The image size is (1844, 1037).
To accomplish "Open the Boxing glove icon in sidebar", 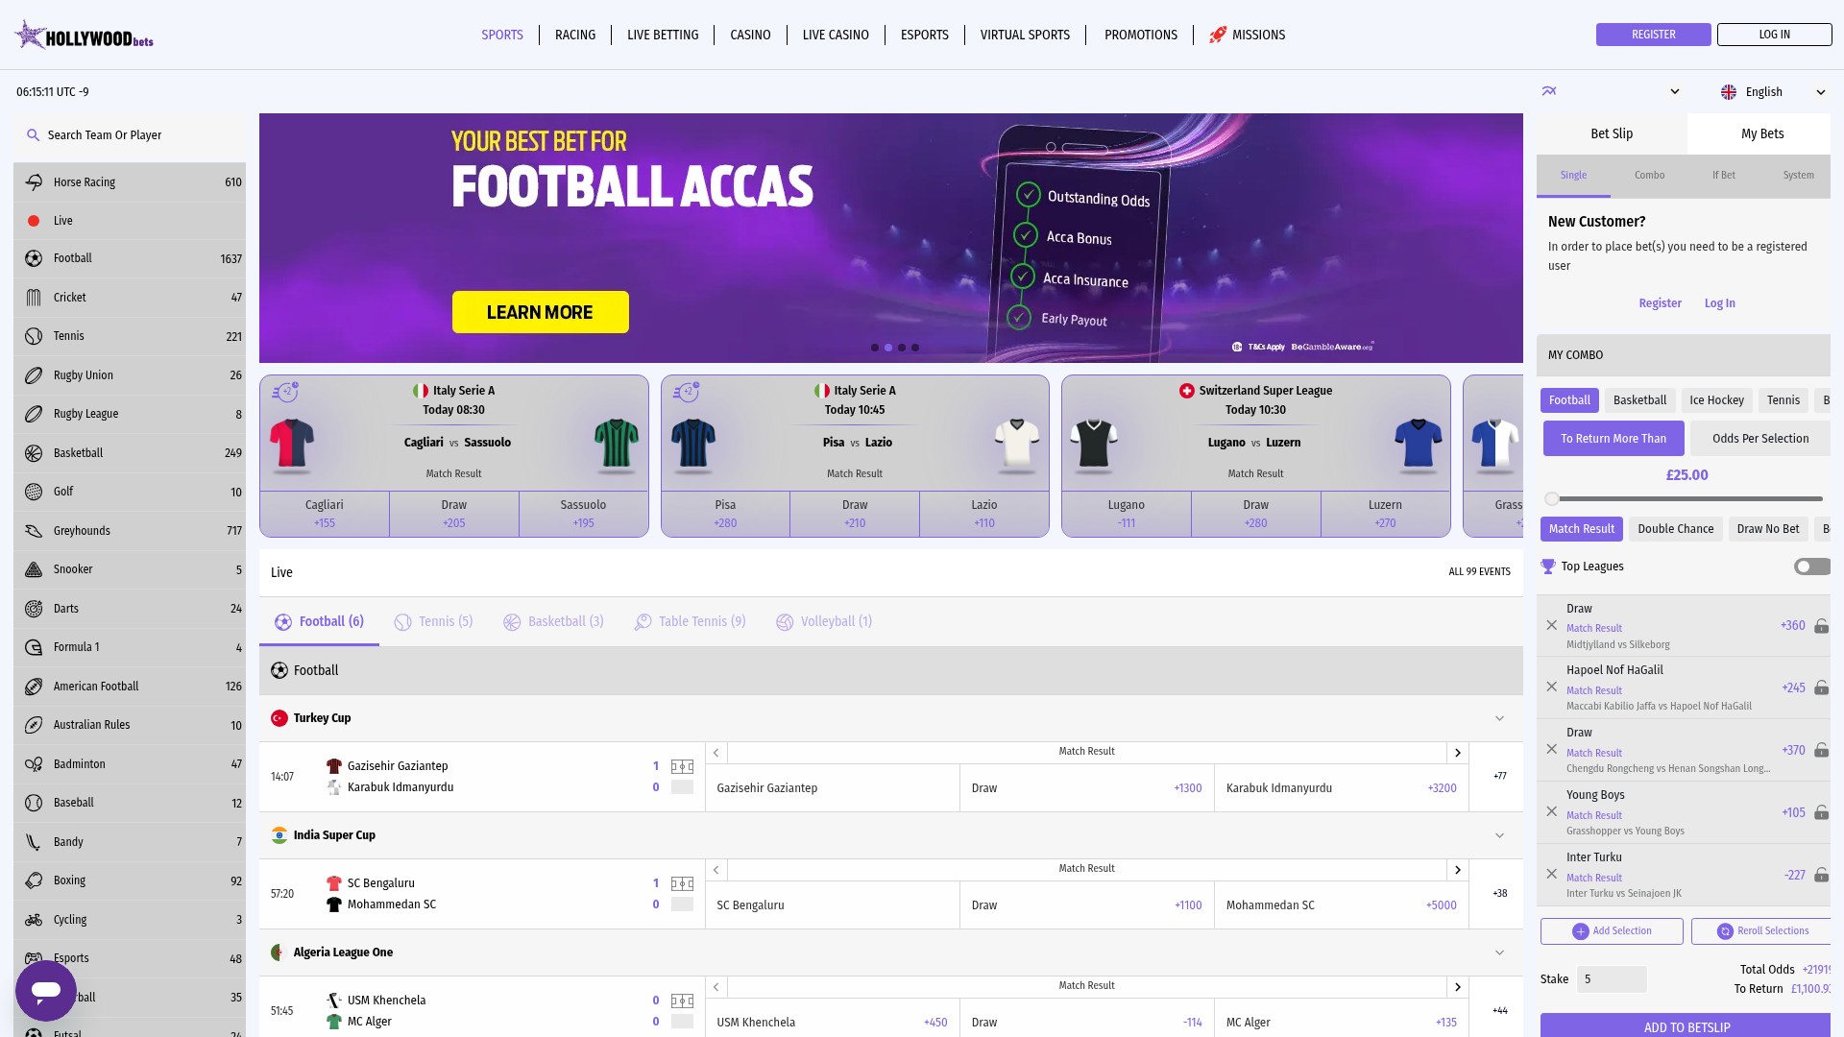I will point(34,880).
